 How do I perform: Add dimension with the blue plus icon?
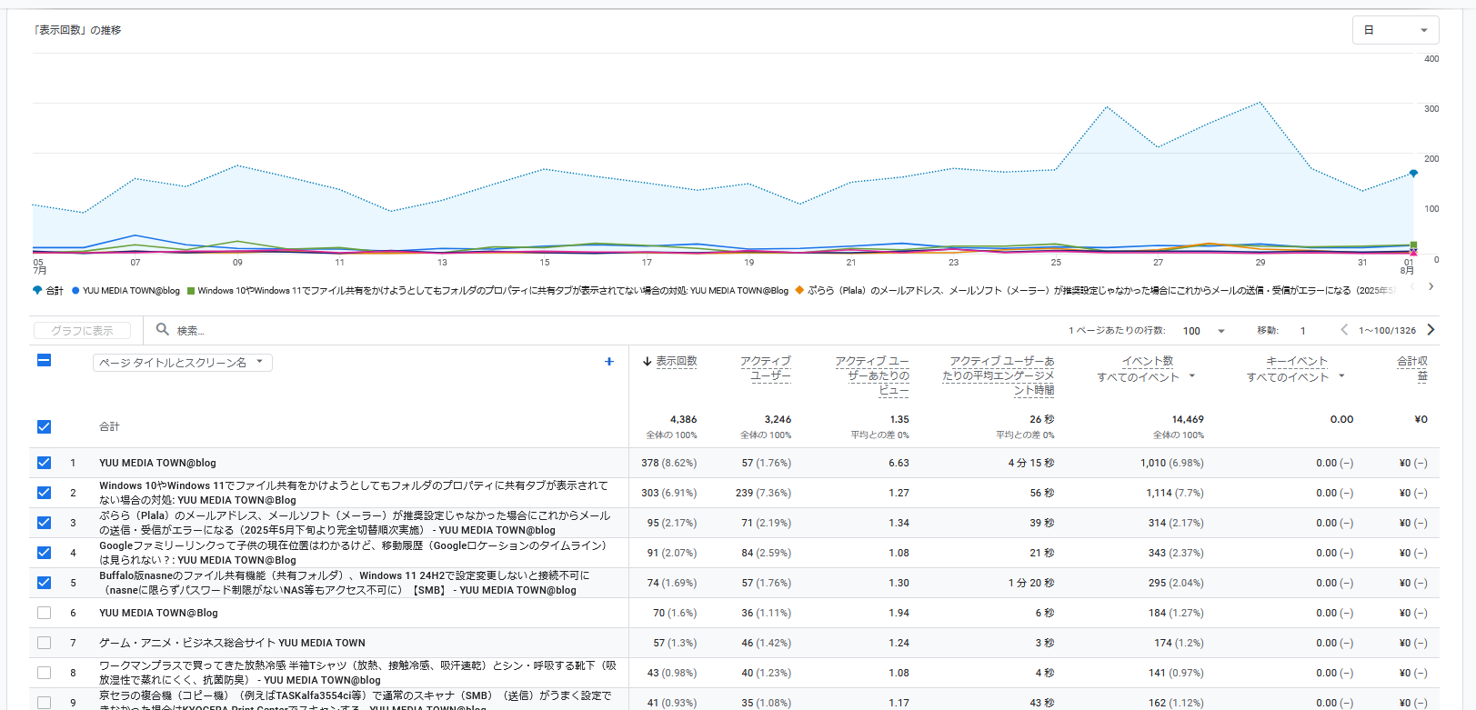click(x=609, y=362)
